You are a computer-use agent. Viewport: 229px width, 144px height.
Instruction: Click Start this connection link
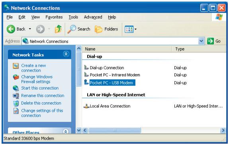click(x=40, y=88)
